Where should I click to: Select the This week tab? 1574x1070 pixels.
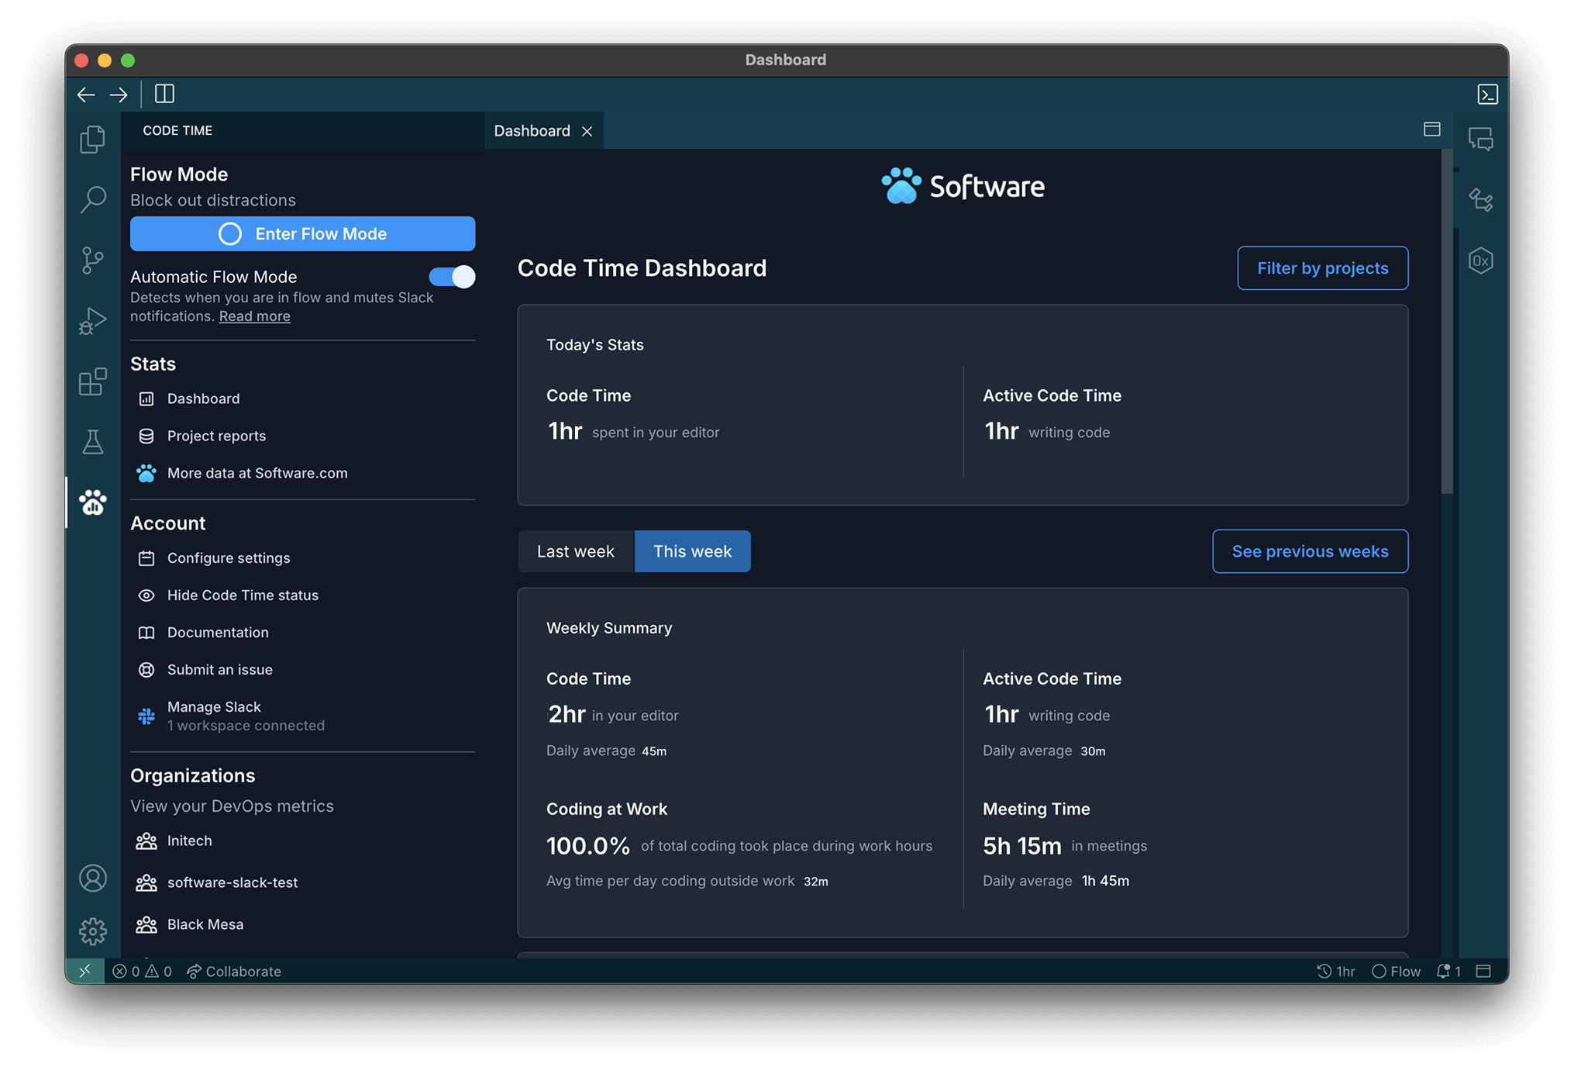(692, 551)
